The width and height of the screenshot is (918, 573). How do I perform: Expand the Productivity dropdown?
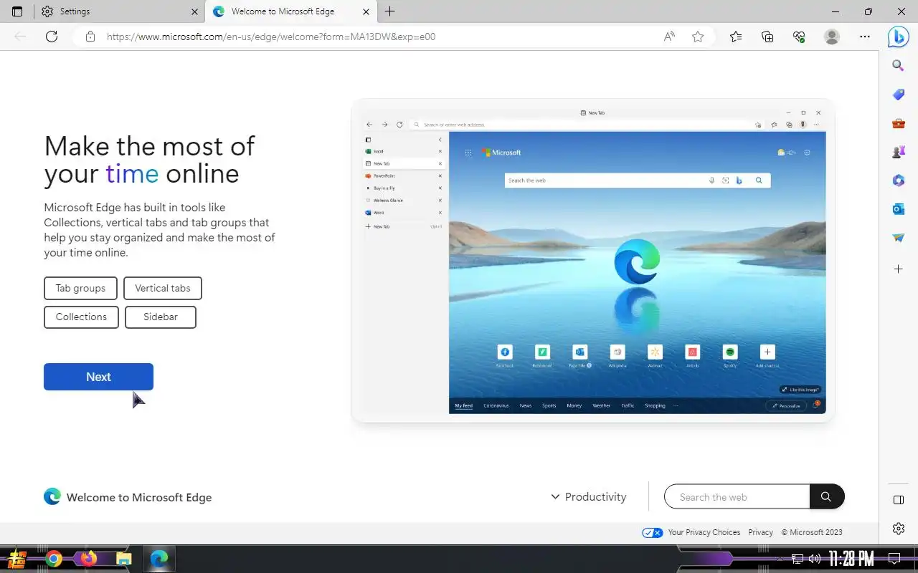588,496
